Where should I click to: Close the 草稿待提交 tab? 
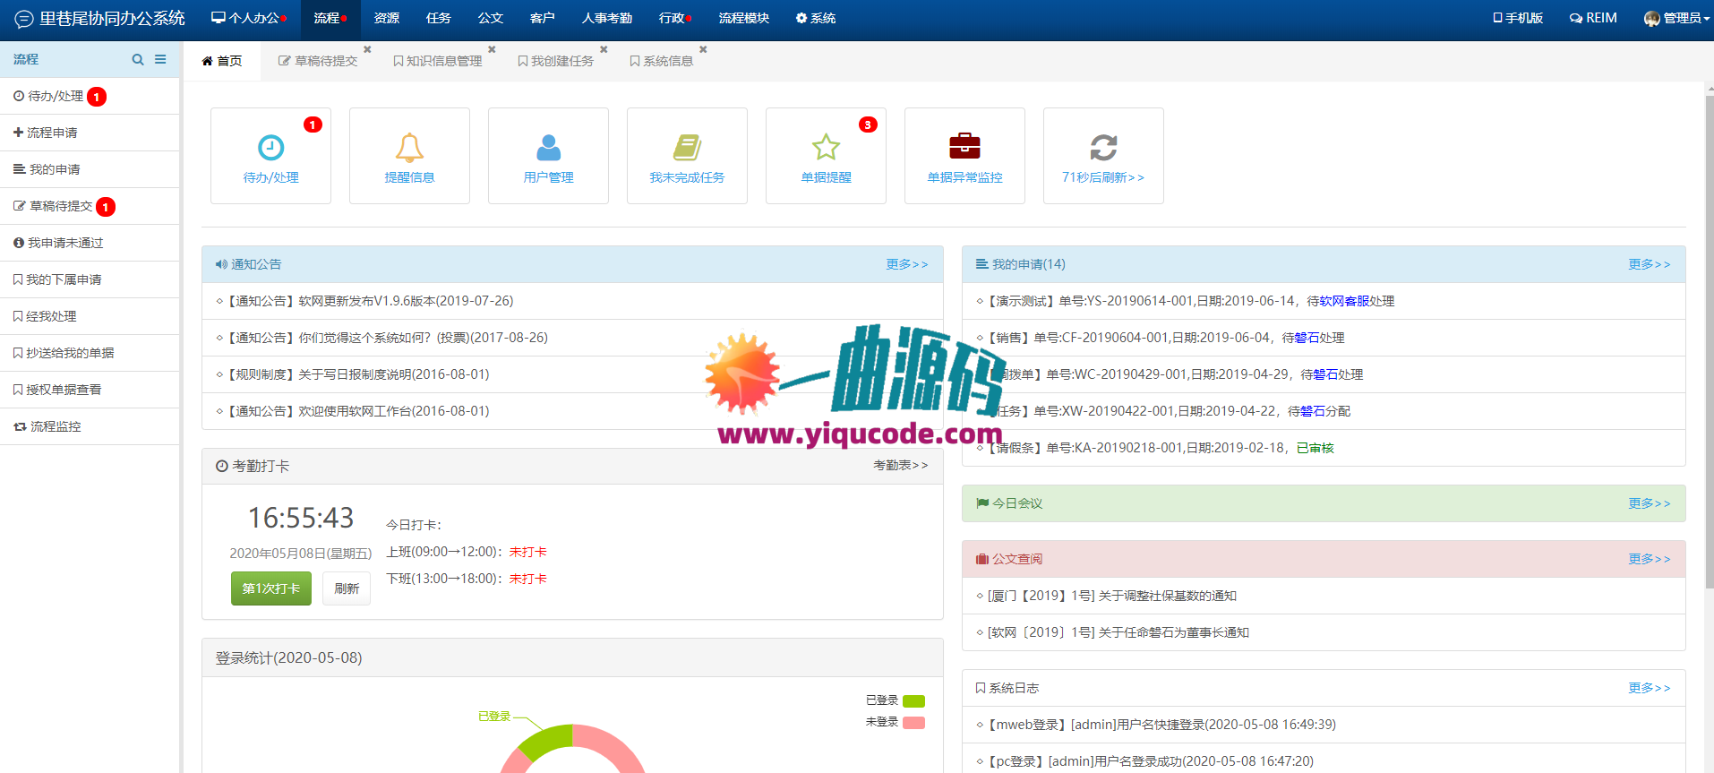pyautogui.click(x=367, y=49)
